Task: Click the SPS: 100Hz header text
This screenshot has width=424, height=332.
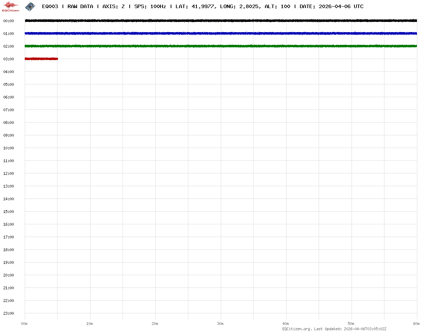Action: [x=150, y=6]
